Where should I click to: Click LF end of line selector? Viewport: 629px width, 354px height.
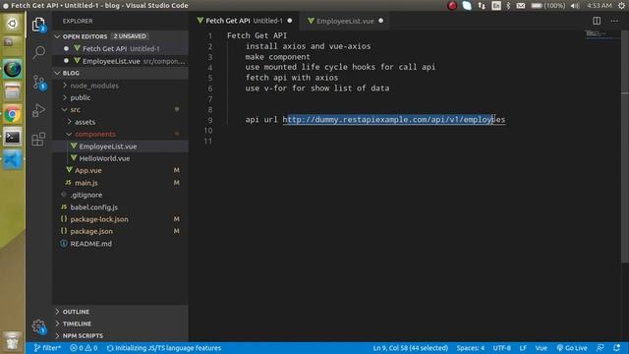[523, 348]
